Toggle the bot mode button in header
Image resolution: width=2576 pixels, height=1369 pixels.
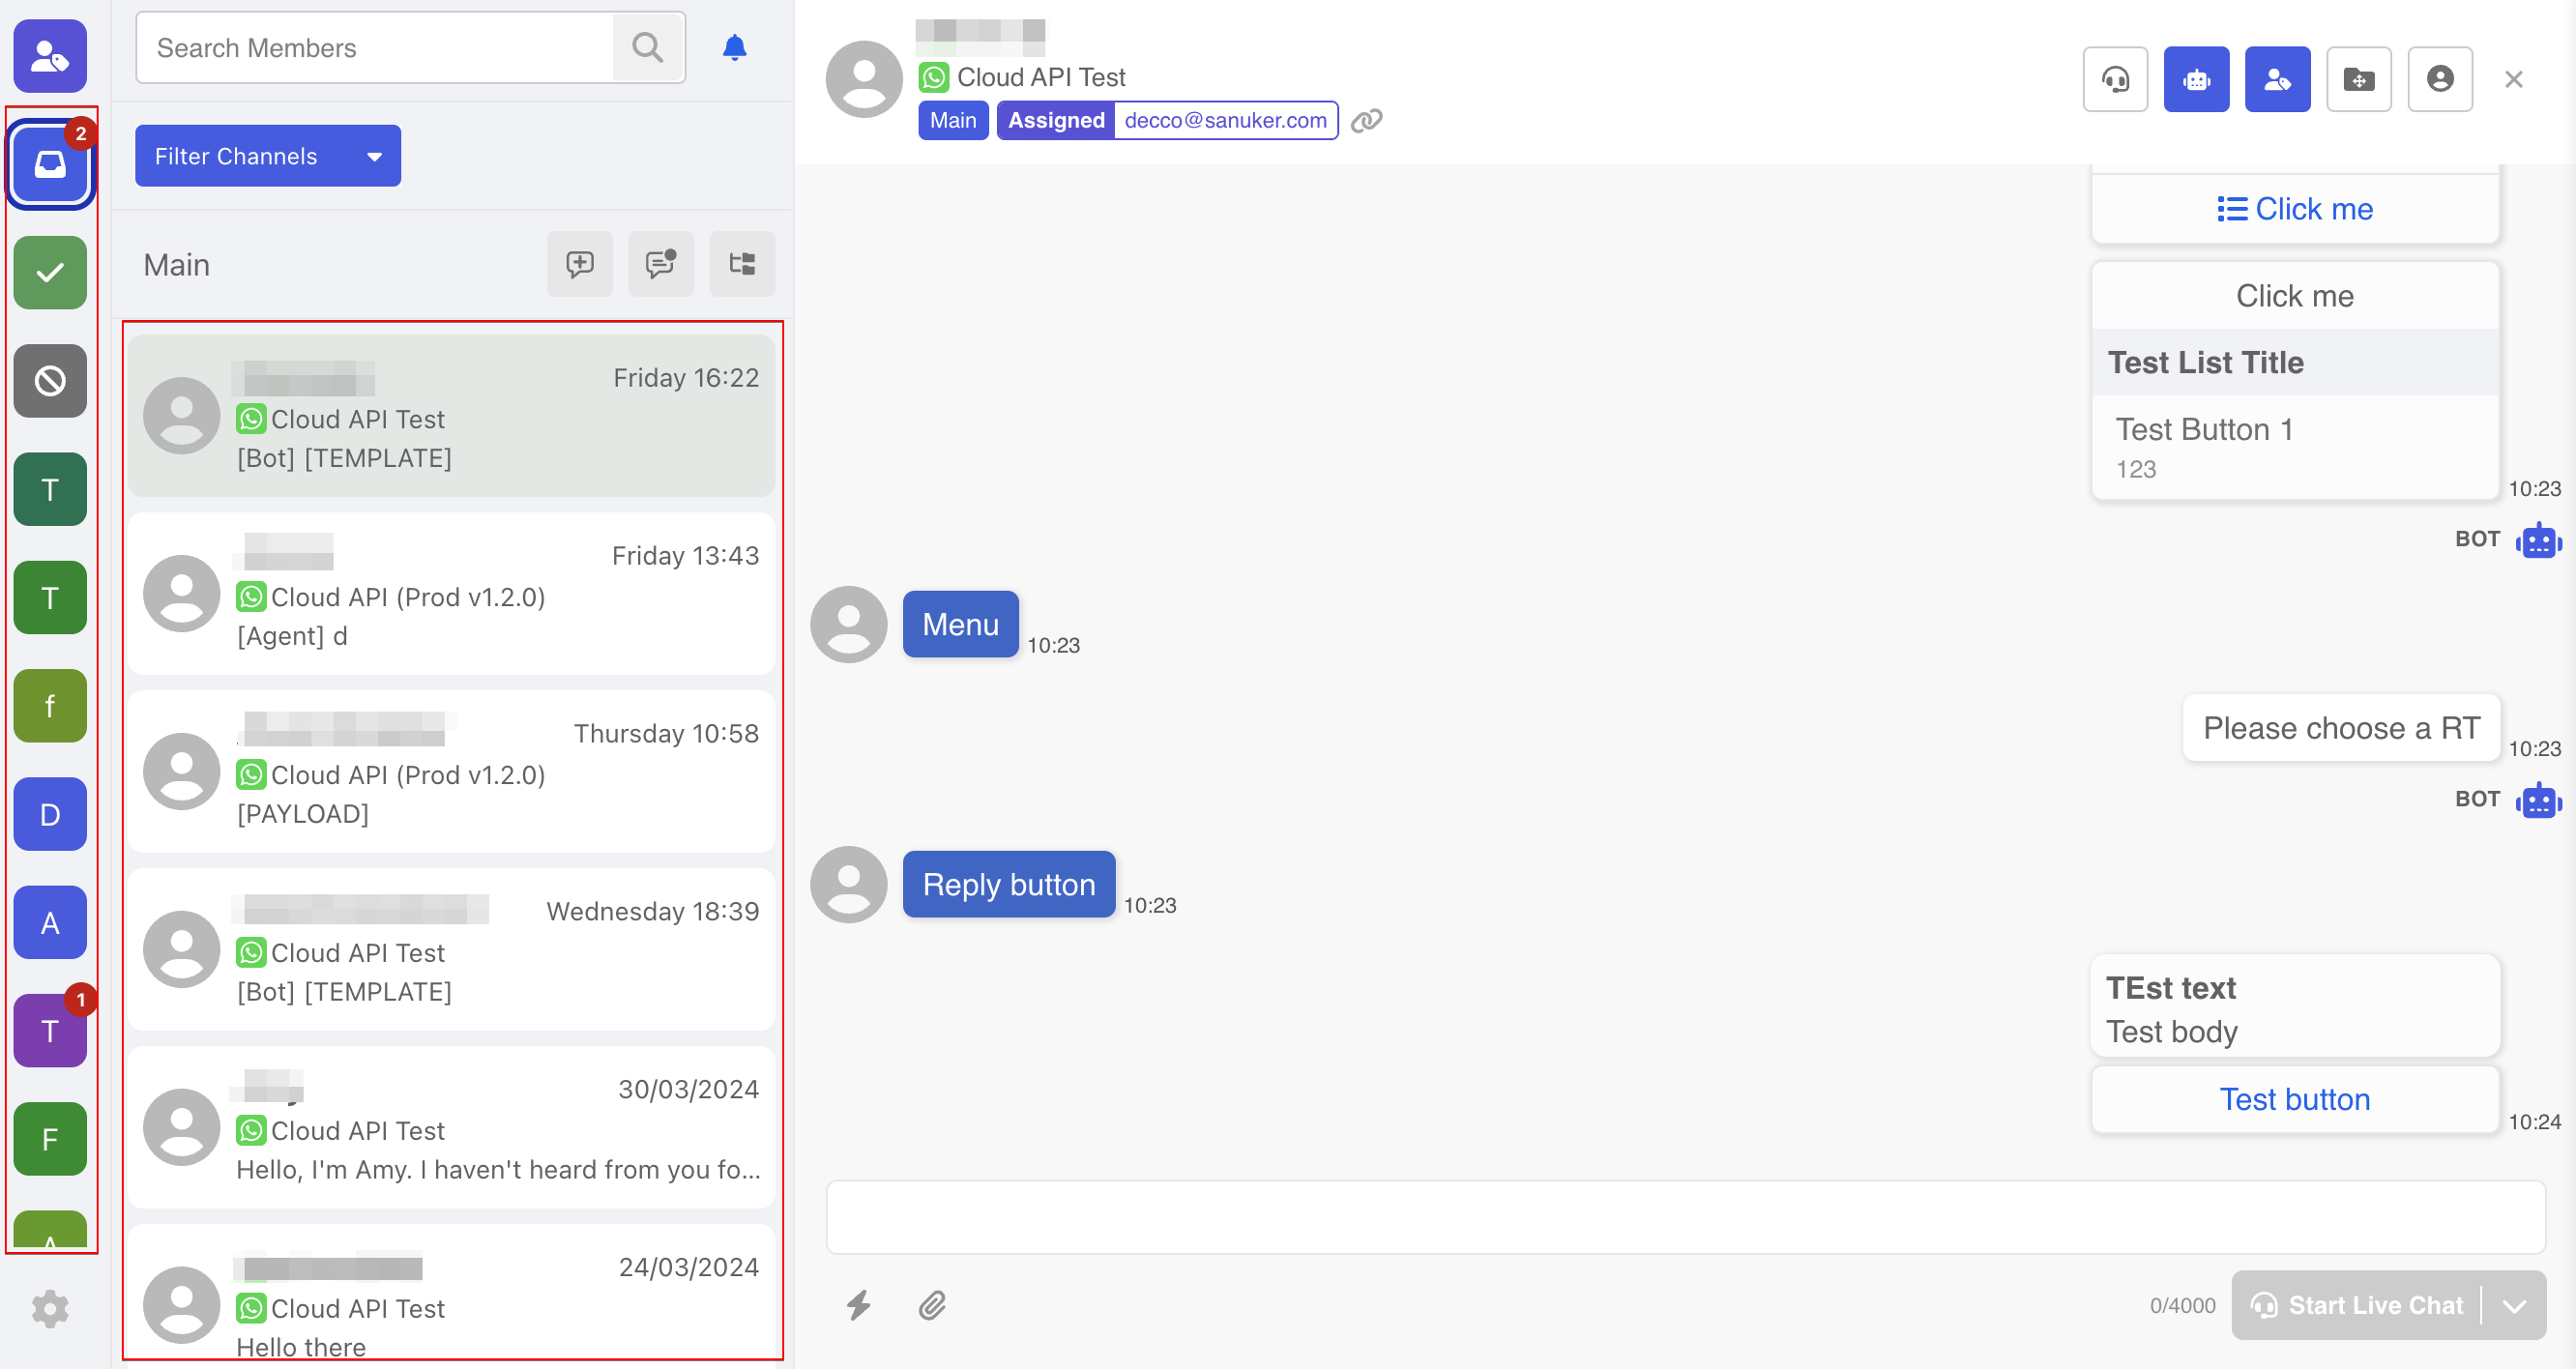(x=2196, y=79)
